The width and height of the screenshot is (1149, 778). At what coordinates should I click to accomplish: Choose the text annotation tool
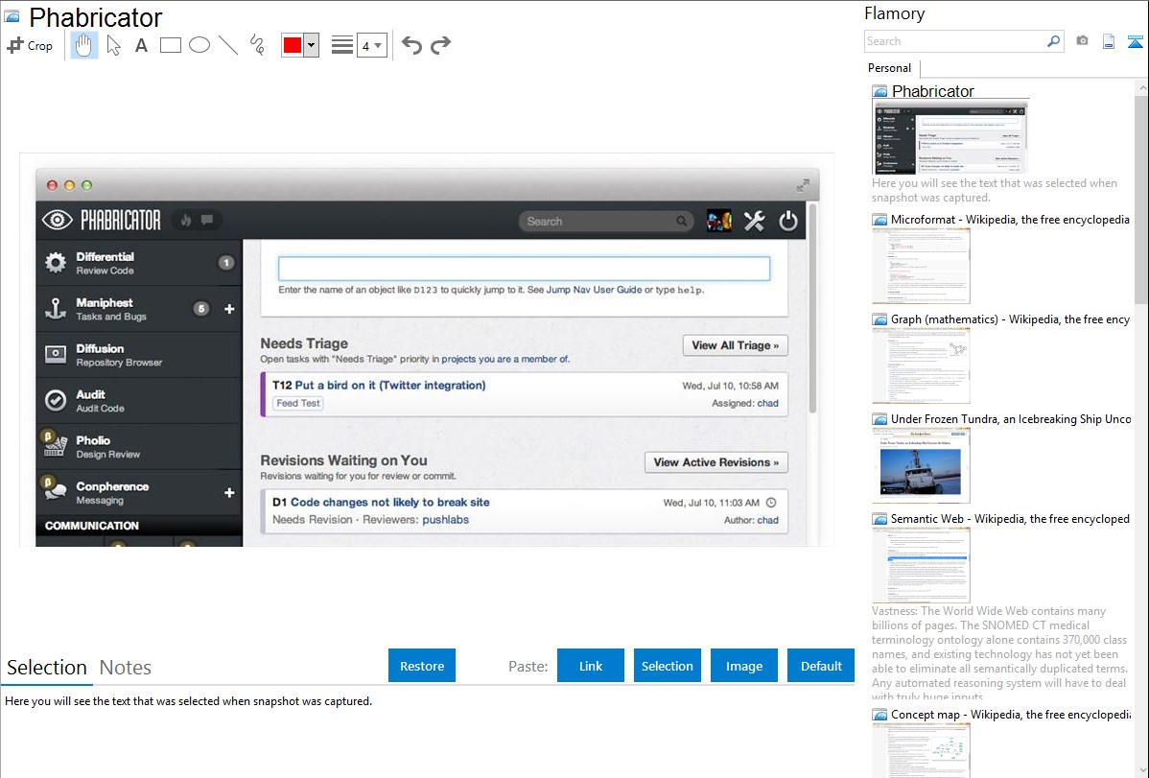point(141,45)
